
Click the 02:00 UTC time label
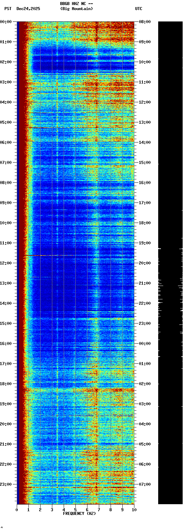click(145, 384)
